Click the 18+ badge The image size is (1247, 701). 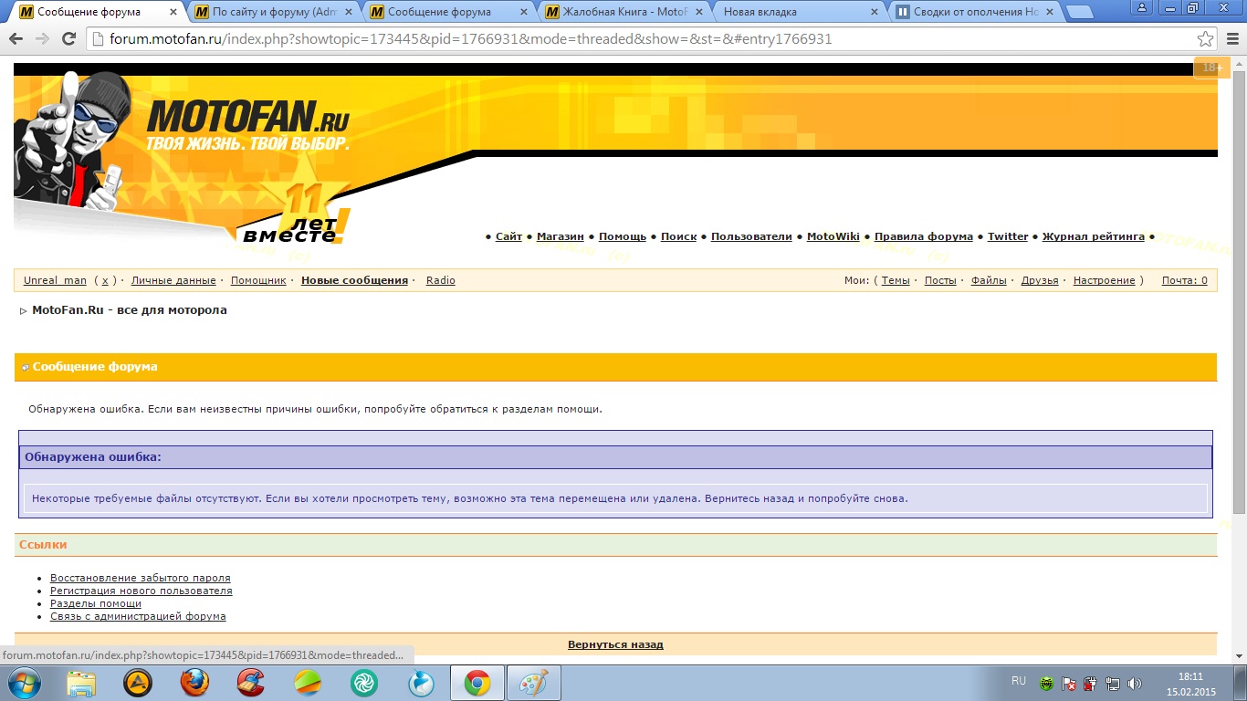[x=1211, y=68]
